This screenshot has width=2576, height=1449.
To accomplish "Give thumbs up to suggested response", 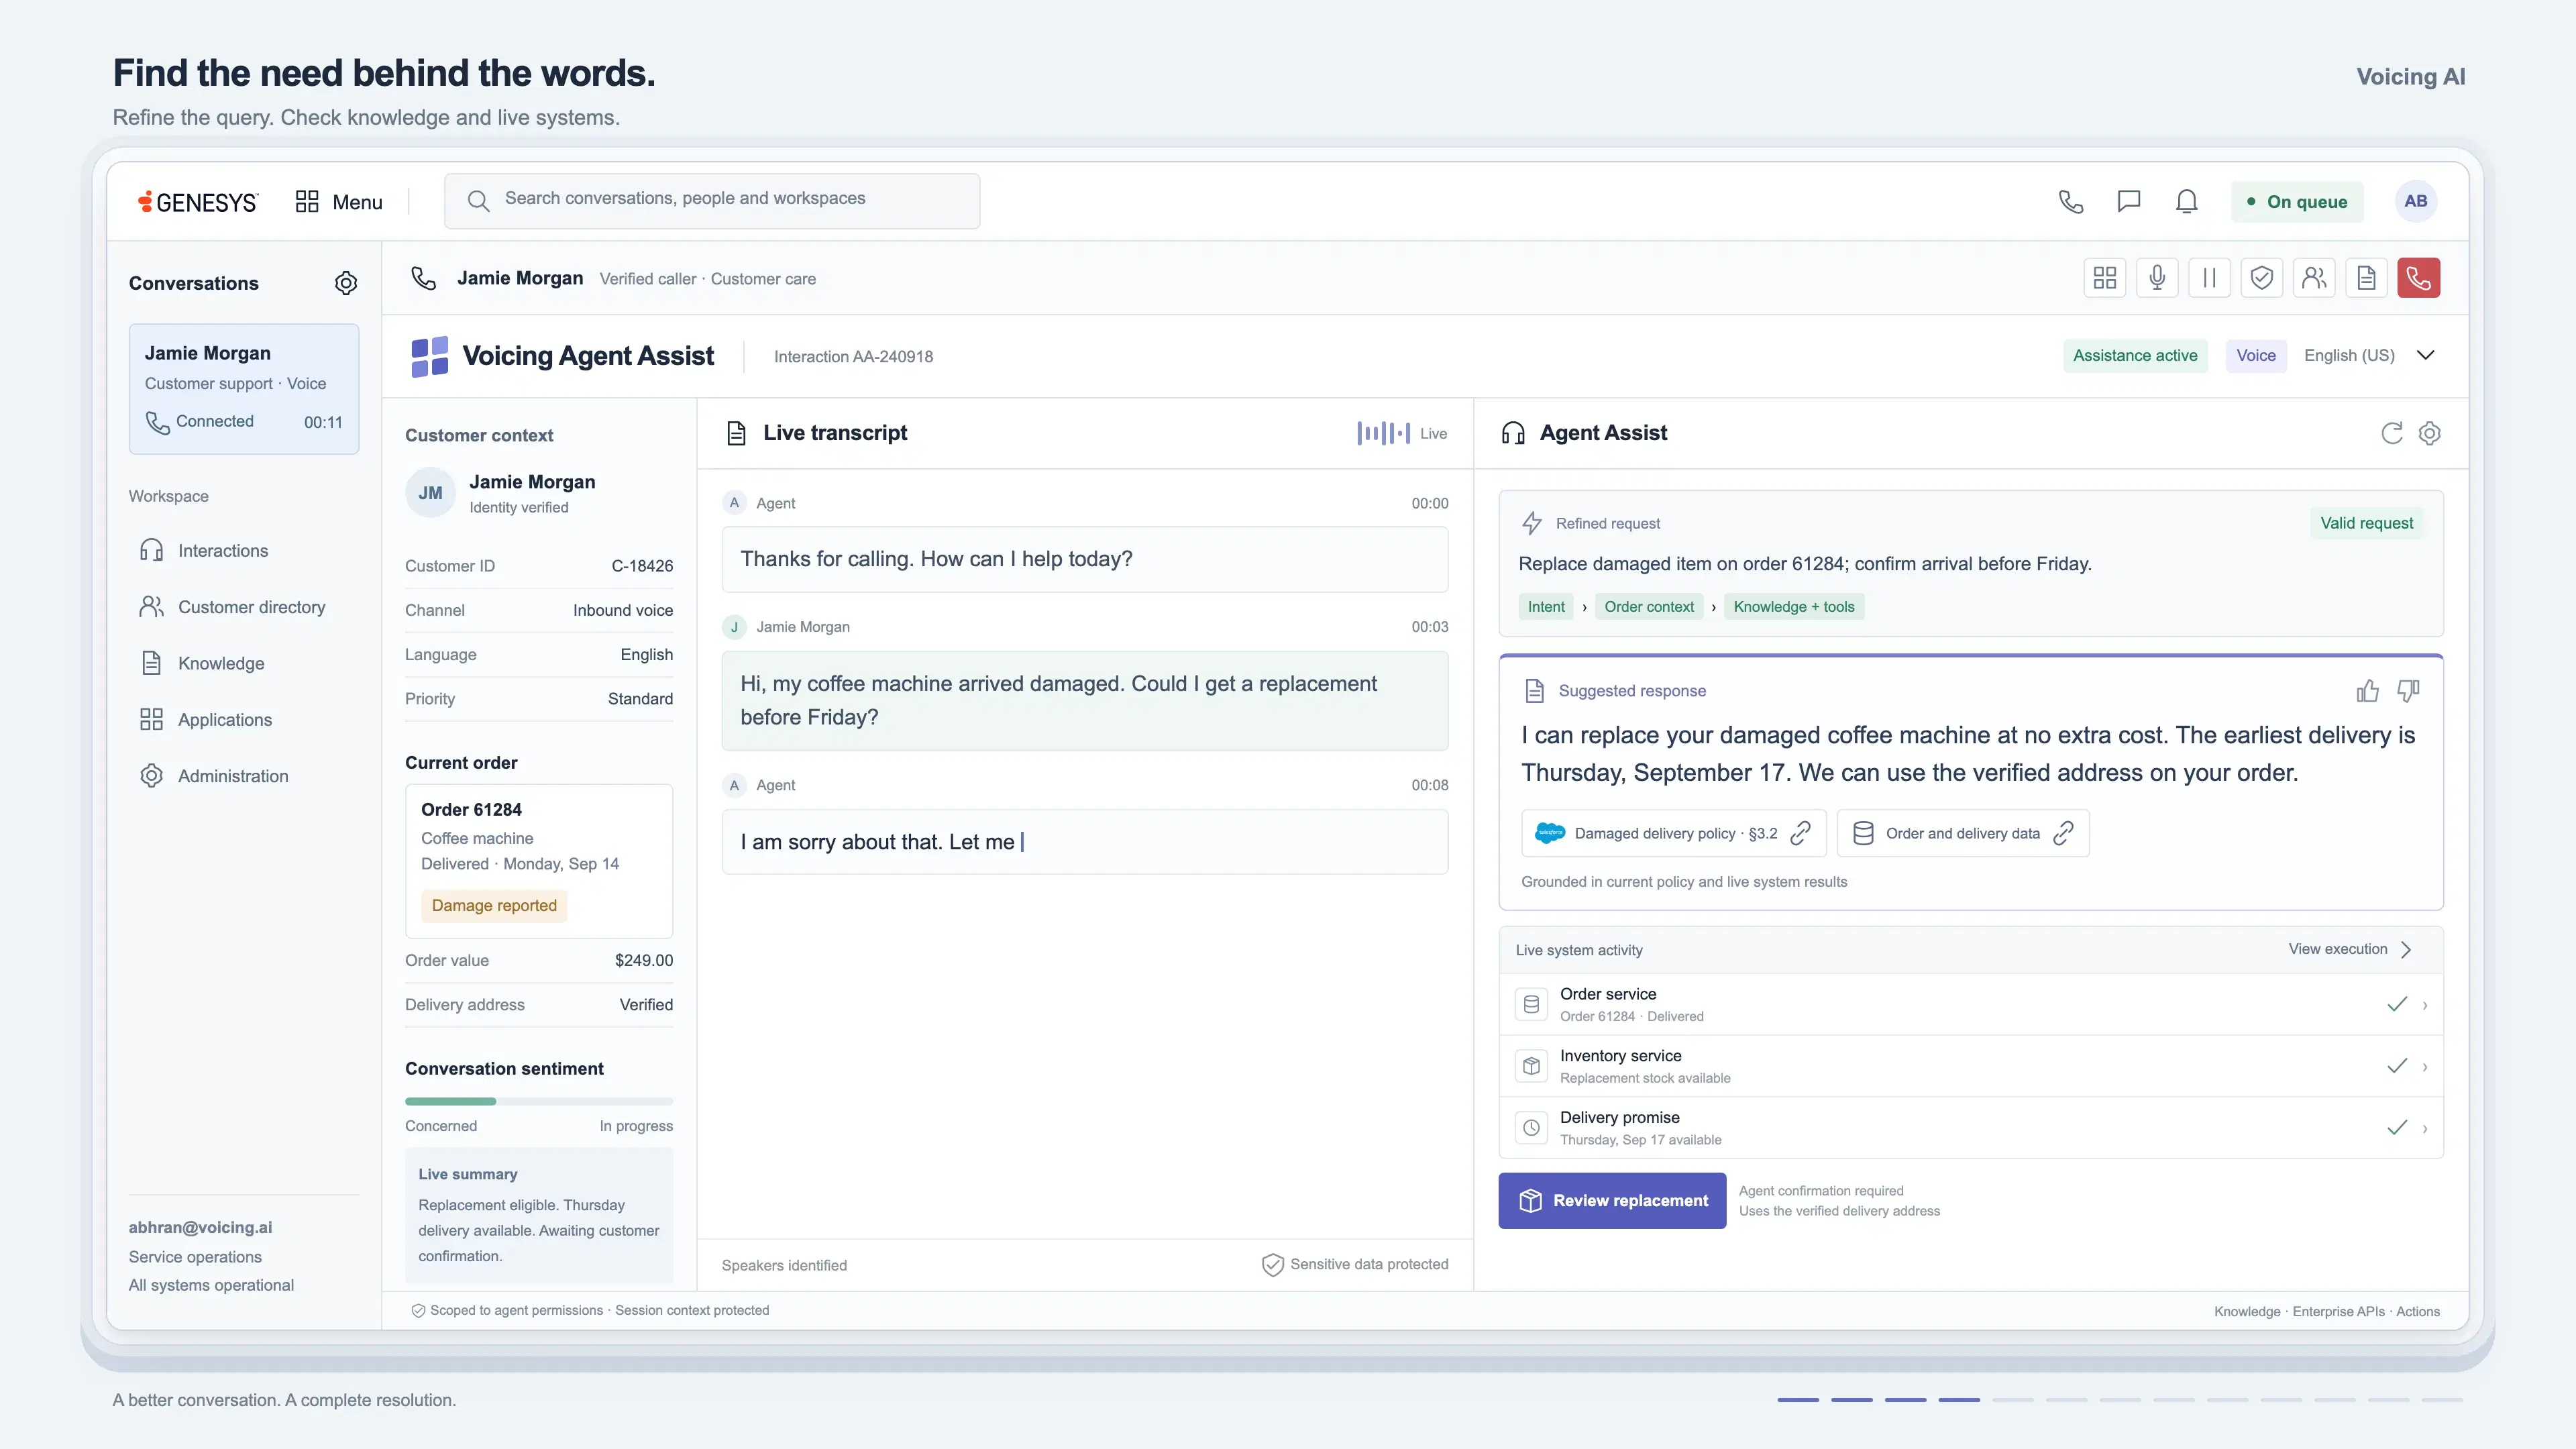I will (x=2367, y=691).
